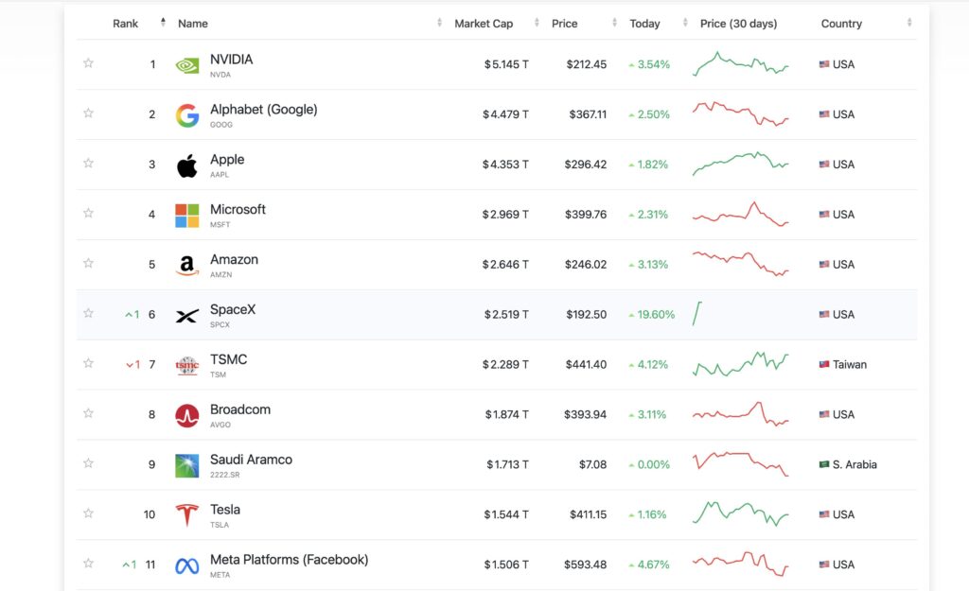Open the Amazon company link

tap(235, 259)
